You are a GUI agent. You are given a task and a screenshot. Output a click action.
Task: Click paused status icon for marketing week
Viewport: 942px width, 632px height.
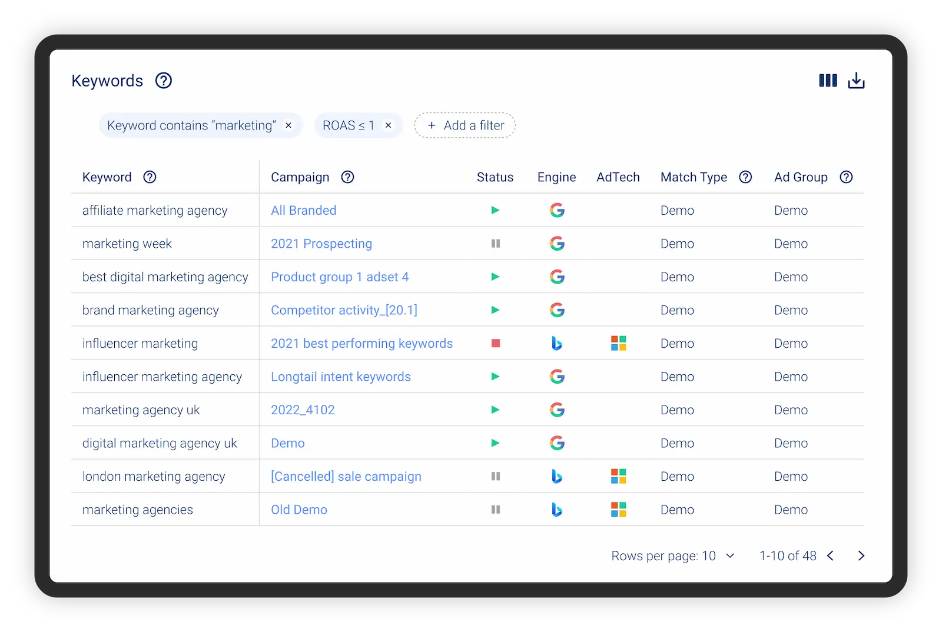[496, 244]
